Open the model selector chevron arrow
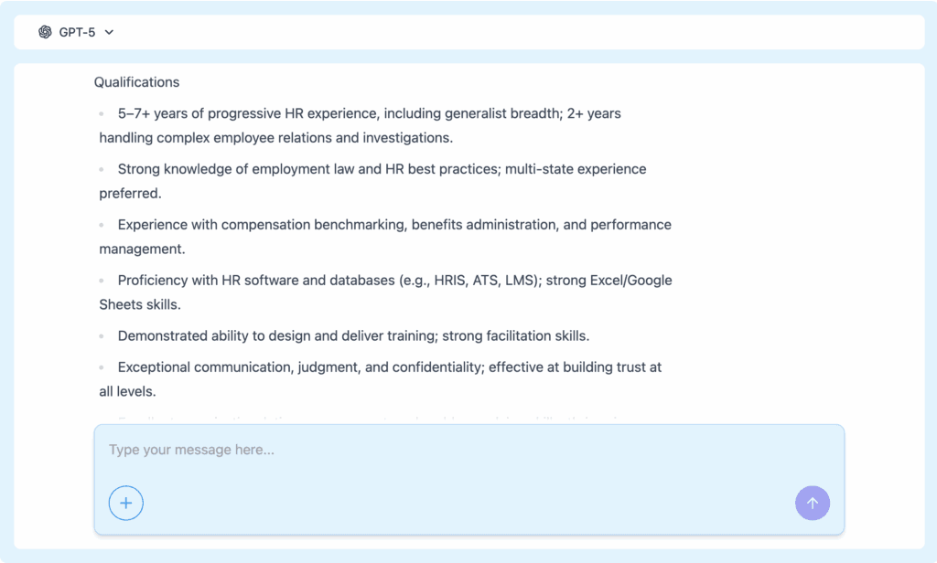This screenshot has height=563, width=937. pos(109,32)
